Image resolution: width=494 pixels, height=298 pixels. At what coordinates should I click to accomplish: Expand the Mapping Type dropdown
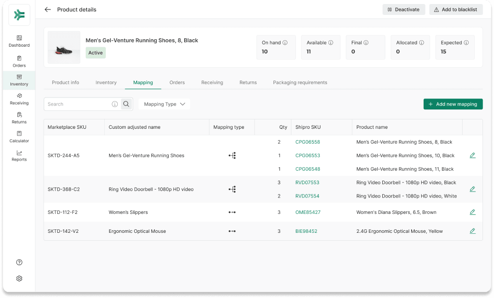164,104
